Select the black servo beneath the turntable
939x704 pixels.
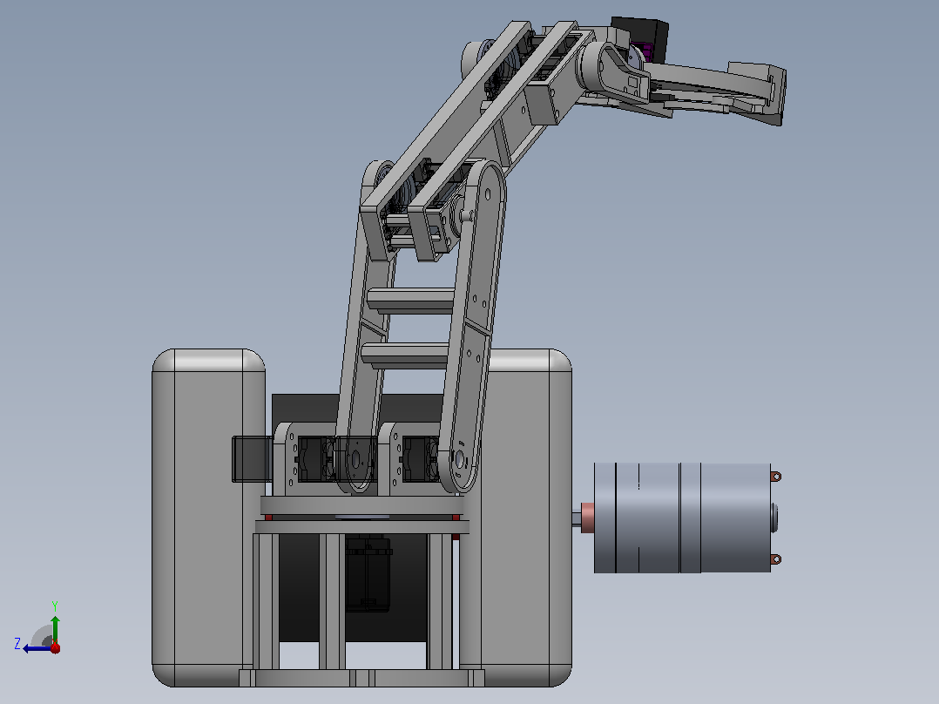[x=368, y=574]
